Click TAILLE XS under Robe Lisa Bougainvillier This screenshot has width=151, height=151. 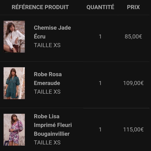click(x=47, y=142)
